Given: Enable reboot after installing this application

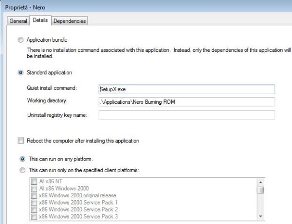Looking at the screenshot, I should pos(21,141).
